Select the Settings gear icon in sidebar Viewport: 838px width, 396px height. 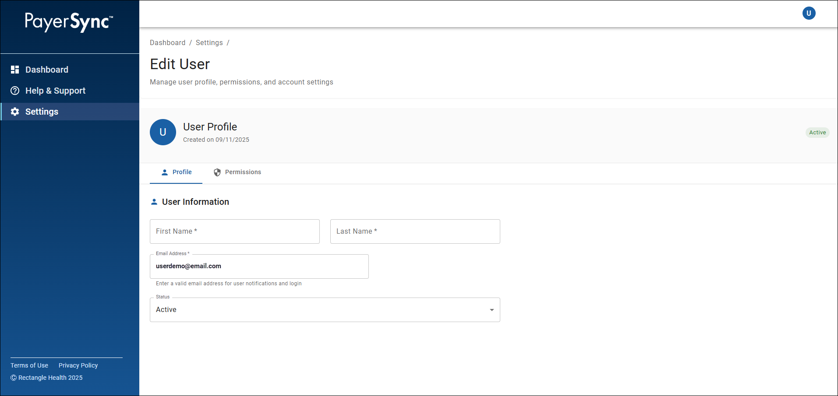[x=14, y=112]
